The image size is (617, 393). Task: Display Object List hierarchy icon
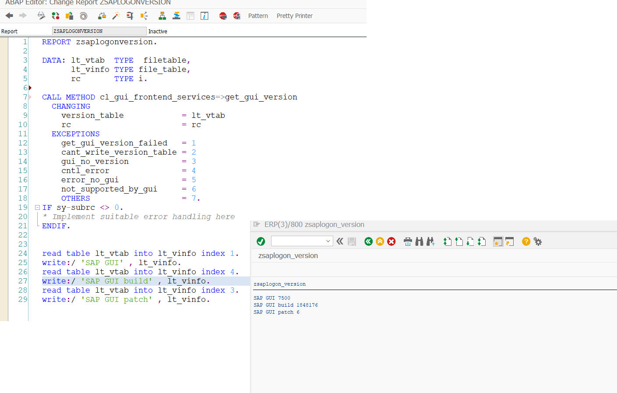[162, 16]
